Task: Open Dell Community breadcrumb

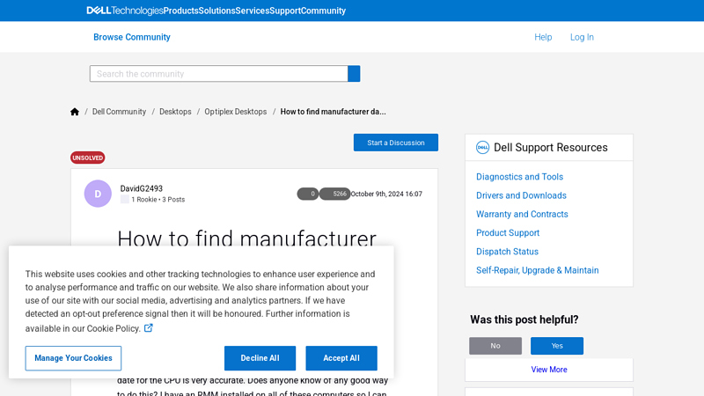Action: tap(119, 112)
